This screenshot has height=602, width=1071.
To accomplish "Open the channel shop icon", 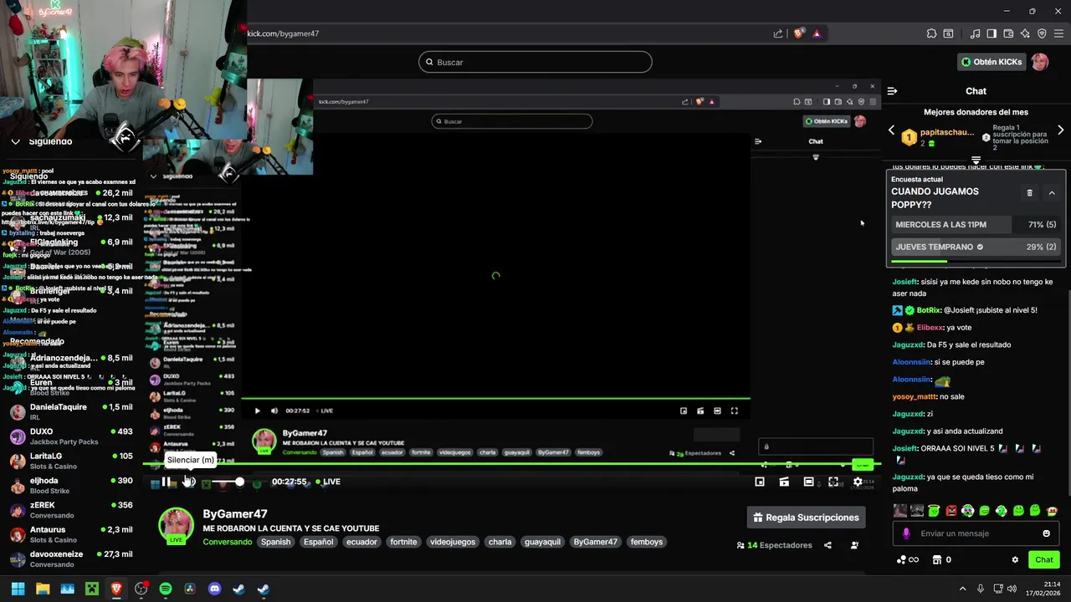I will pyautogui.click(x=937, y=560).
